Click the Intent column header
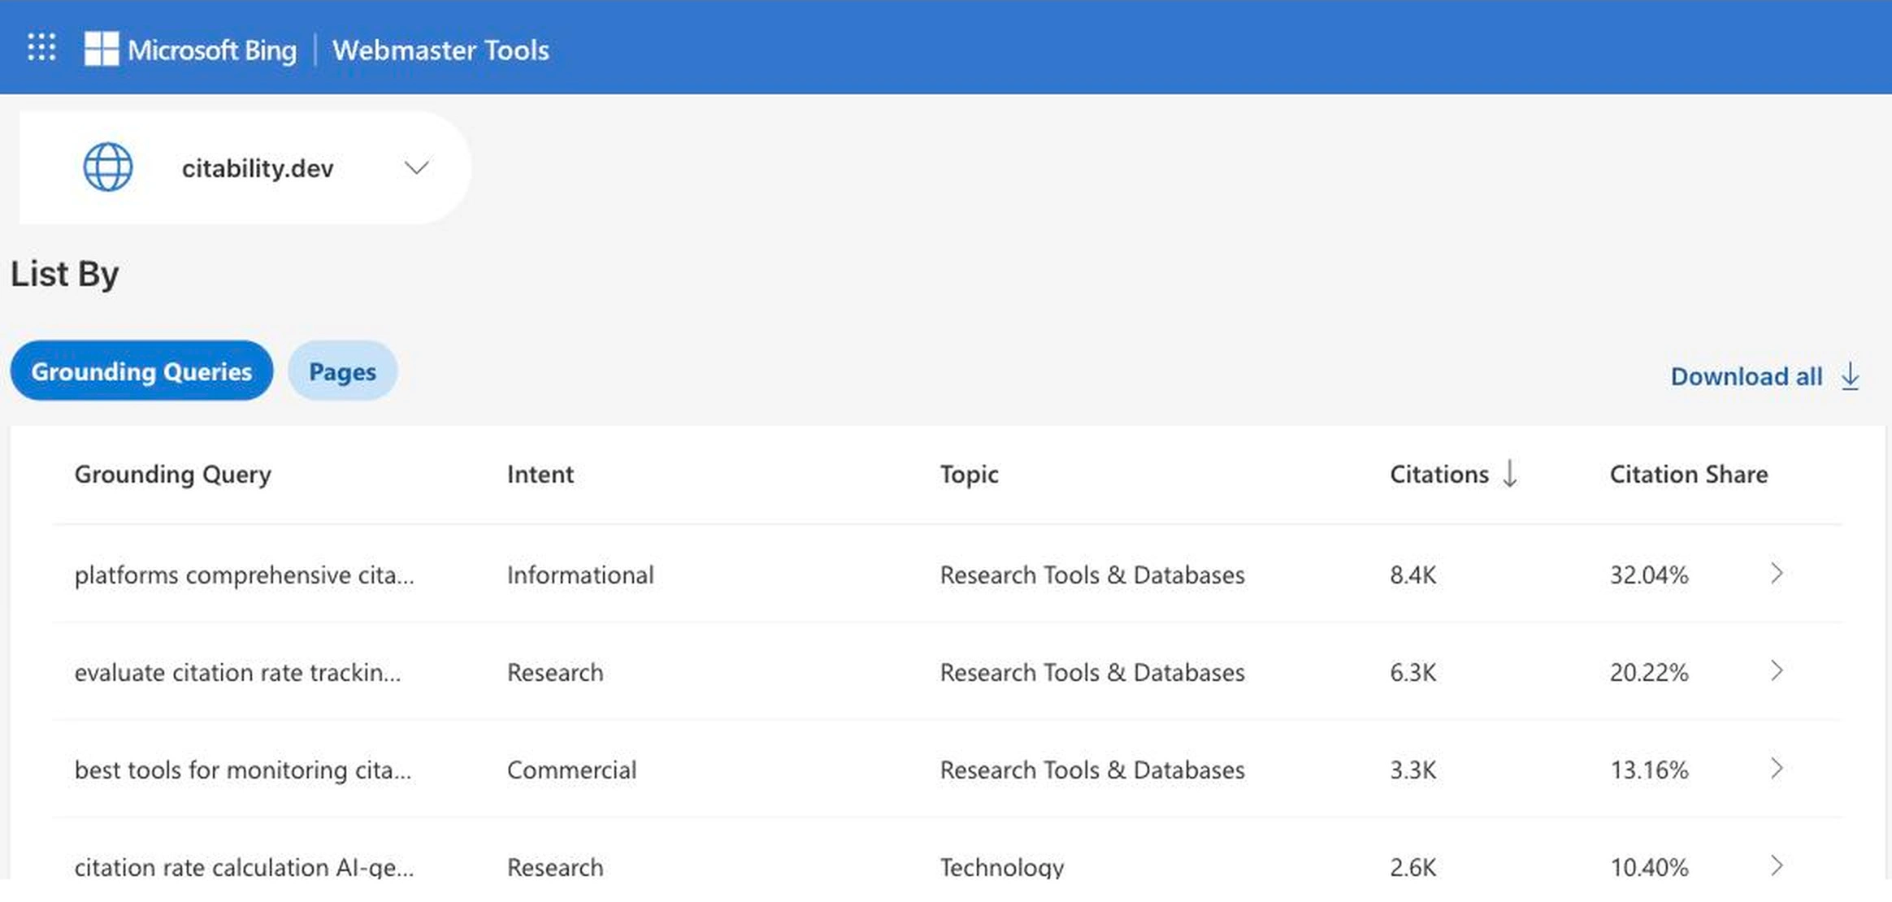 click(x=540, y=474)
